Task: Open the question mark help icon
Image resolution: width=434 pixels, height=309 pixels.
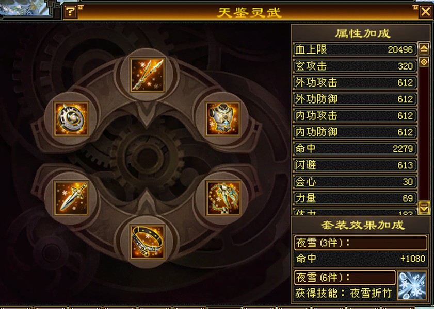Action: tap(70, 12)
